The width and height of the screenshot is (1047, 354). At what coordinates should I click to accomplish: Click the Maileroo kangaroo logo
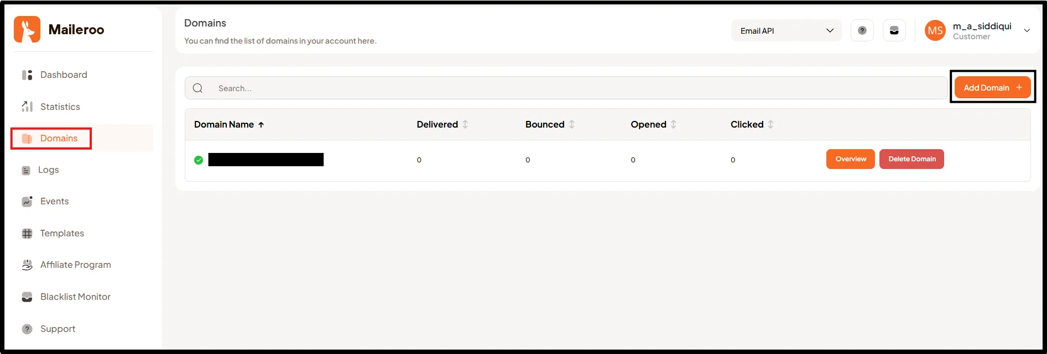(27, 29)
